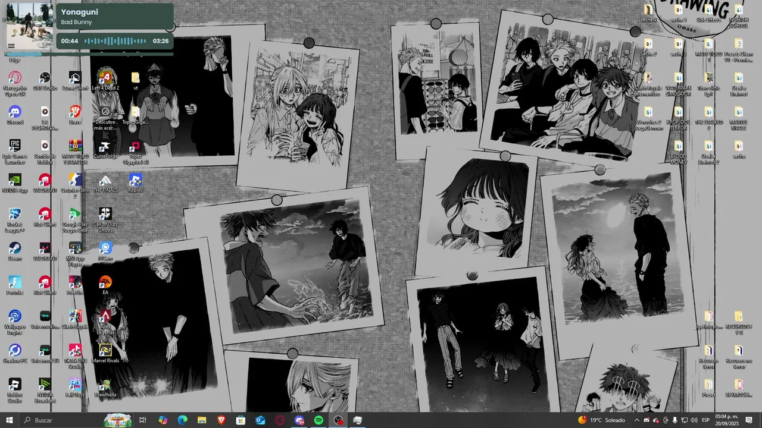The height and width of the screenshot is (428, 762).
Task: Select the Left 4 Dead 2 icon
Action: [x=105, y=81]
